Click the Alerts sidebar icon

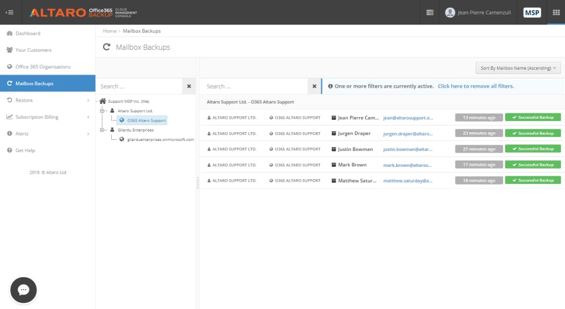(9, 133)
